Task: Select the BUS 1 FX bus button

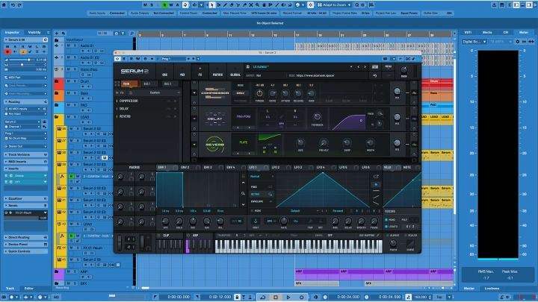Action: (146, 84)
